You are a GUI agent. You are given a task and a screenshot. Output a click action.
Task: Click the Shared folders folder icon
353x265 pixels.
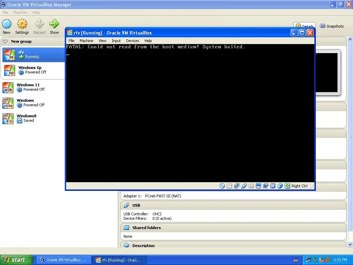click(127, 228)
